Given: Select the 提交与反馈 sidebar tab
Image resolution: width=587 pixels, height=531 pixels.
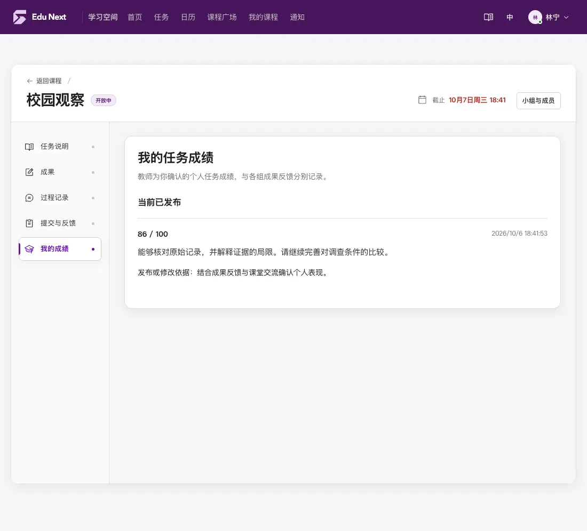Looking at the screenshot, I should point(60,223).
